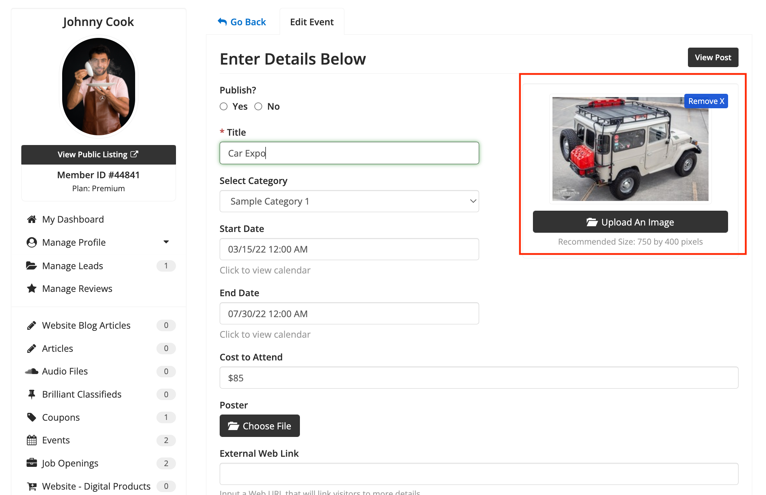Click the Audio Files soundcloud icon

pos(31,371)
